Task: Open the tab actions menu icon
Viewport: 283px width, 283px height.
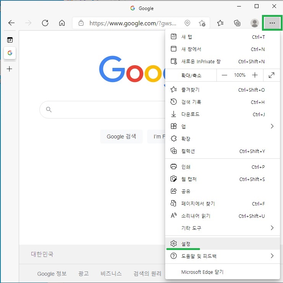Action: point(10,40)
